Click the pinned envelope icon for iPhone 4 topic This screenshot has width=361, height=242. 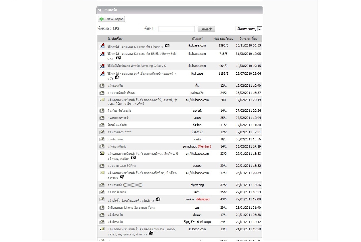point(102,46)
